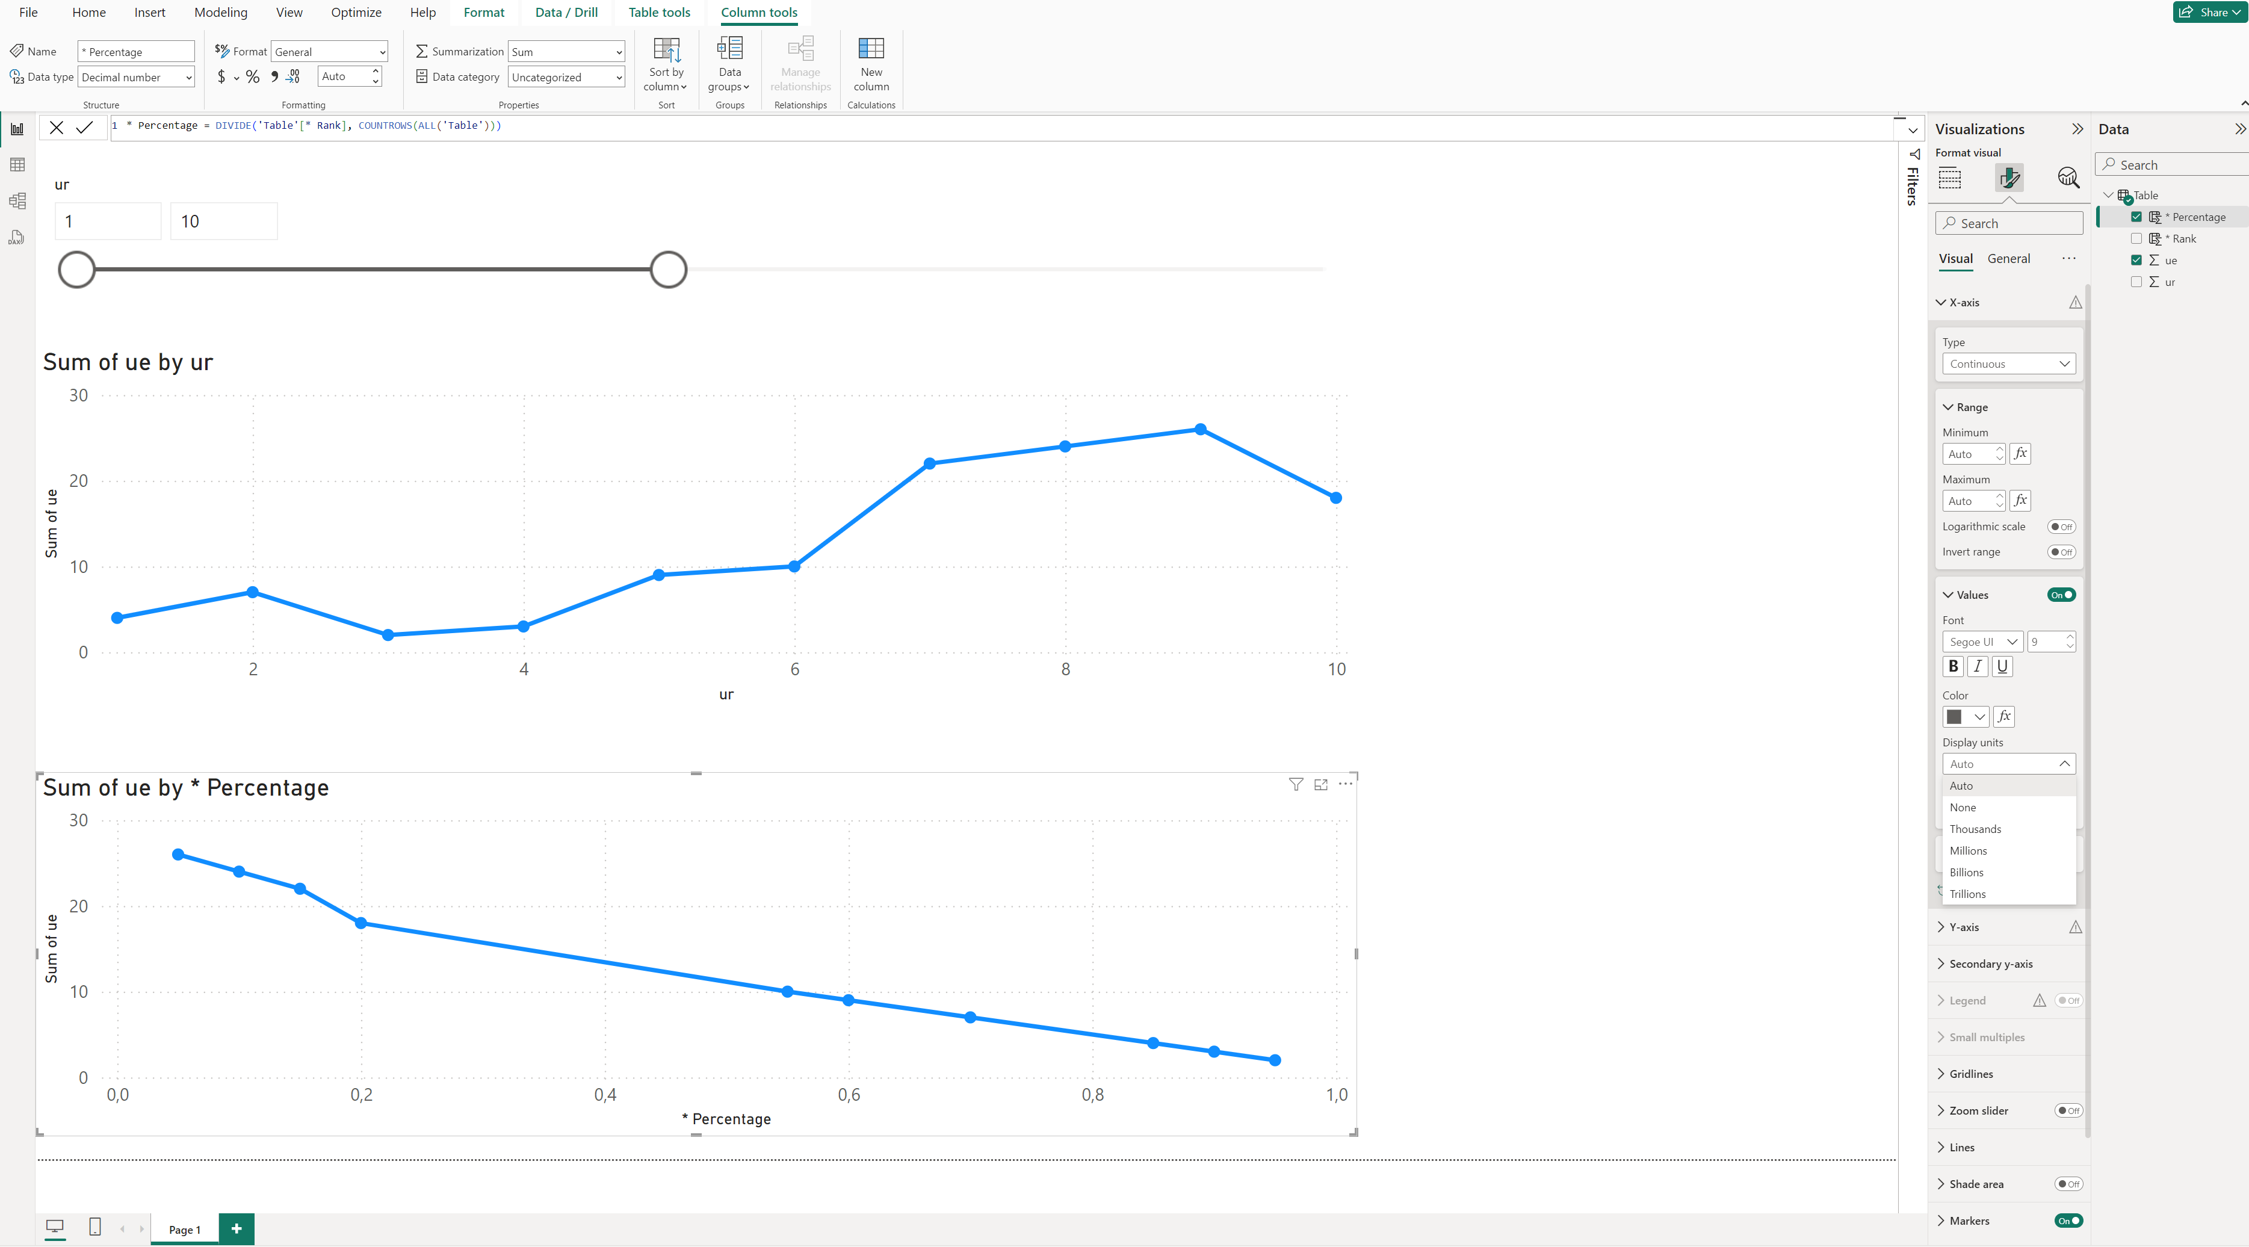Cancel the formula edit with X icon
Image resolution: width=2249 pixels, height=1247 pixels.
[x=57, y=128]
